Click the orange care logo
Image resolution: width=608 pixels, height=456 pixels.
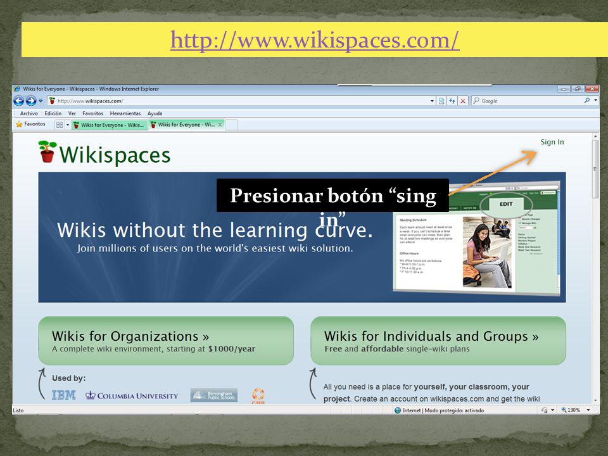pyautogui.click(x=258, y=396)
